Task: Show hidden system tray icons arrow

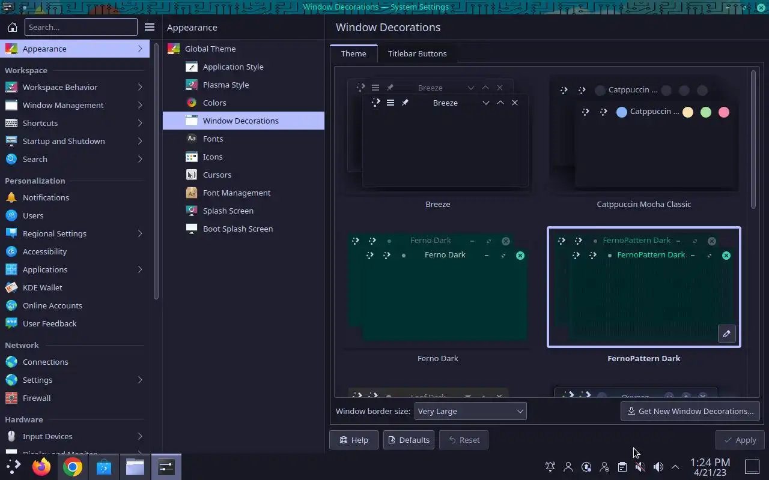Action: 675,467
